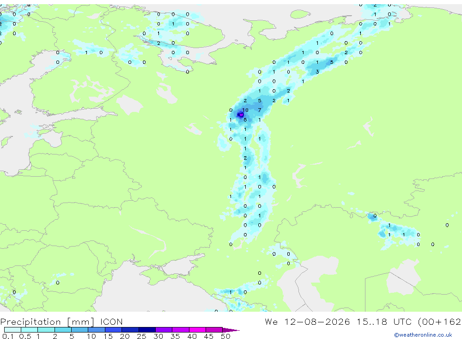
Task: Pick the 5–10 mm legend swatch
Action: point(80,330)
